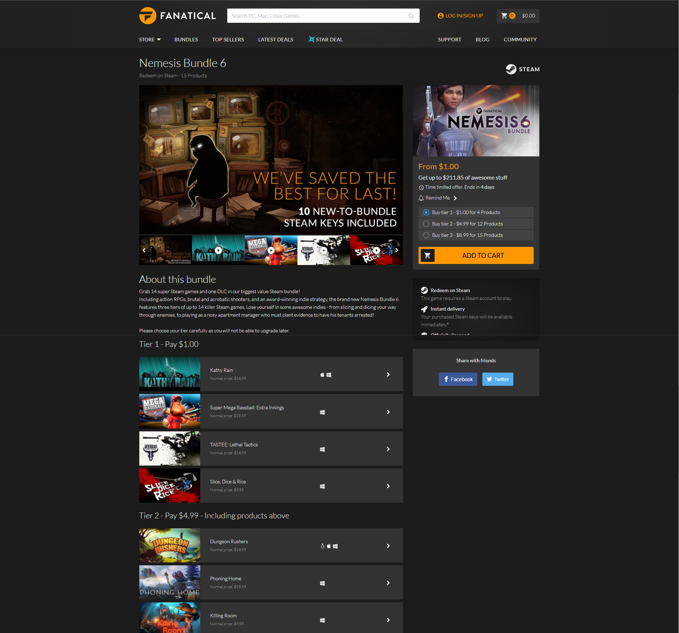Click the Remind Me link
Image resolution: width=679 pixels, height=633 pixels.
pos(438,198)
